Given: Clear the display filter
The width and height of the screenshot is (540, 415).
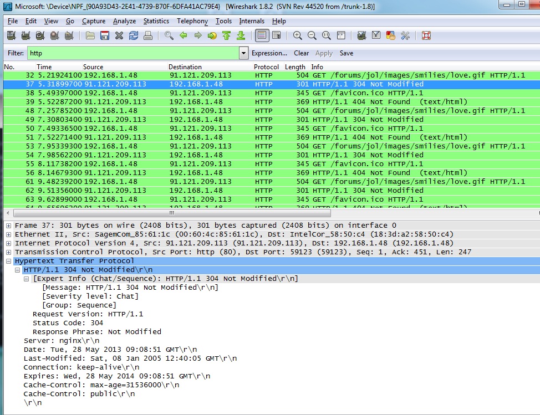Looking at the screenshot, I should [x=302, y=53].
